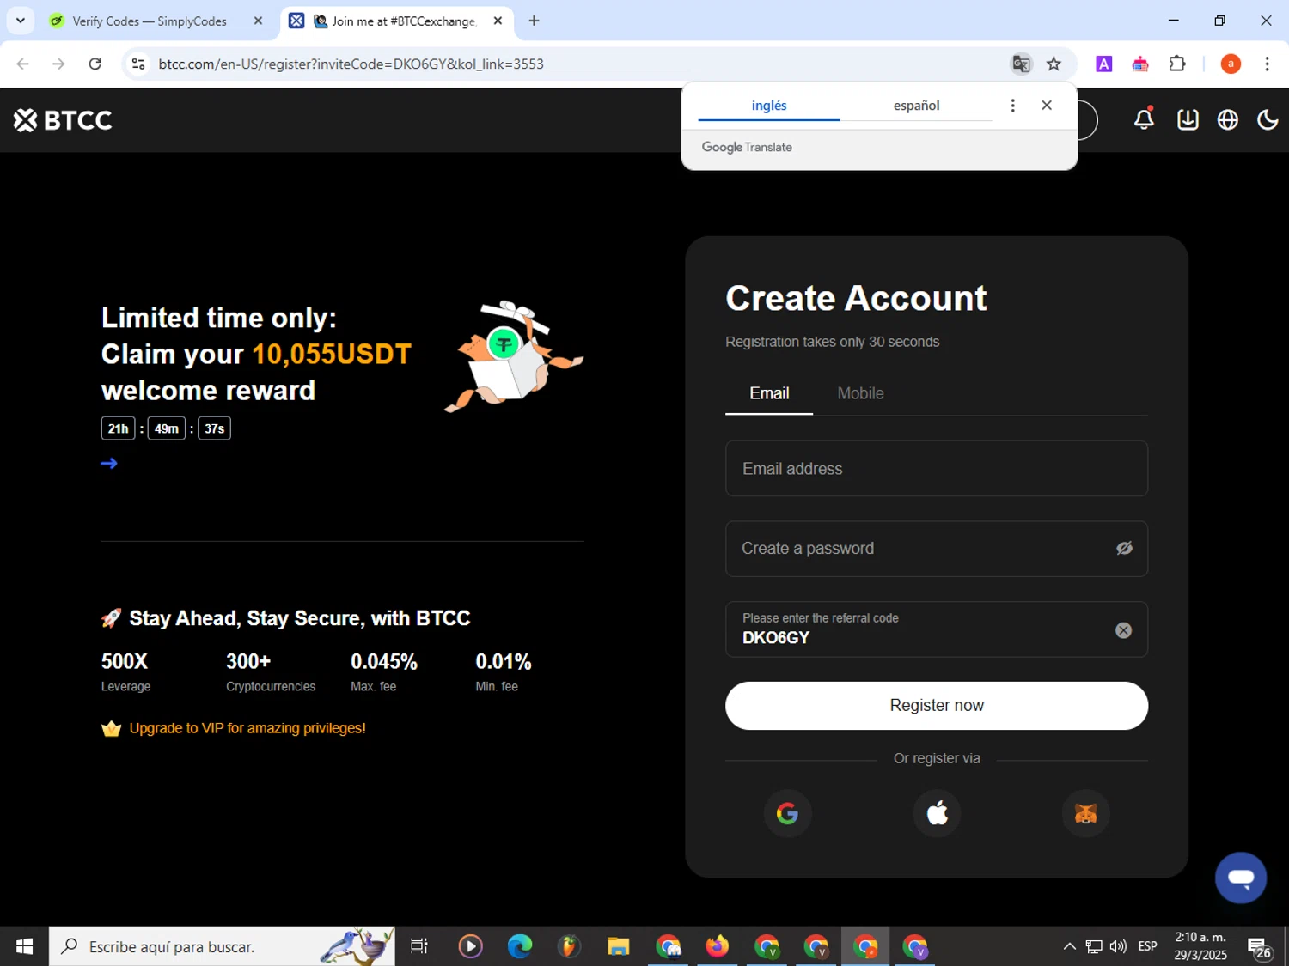Viewport: 1289px width, 966px height.
Task: Click the ESP keyboard language indicator
Action: pyautogui.click(x=1147, y=946)
